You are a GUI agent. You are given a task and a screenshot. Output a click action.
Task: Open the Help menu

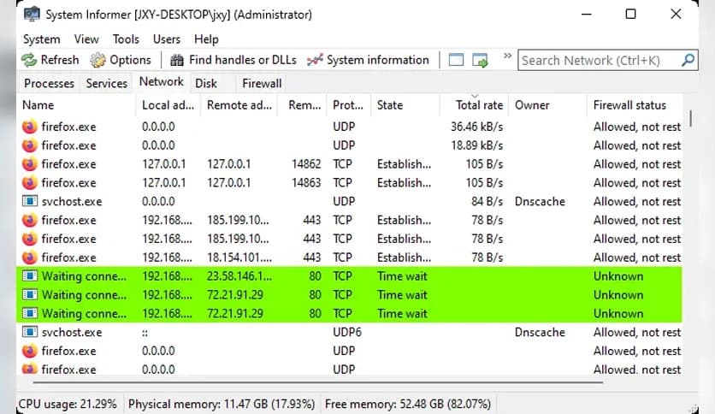[206, 39]
